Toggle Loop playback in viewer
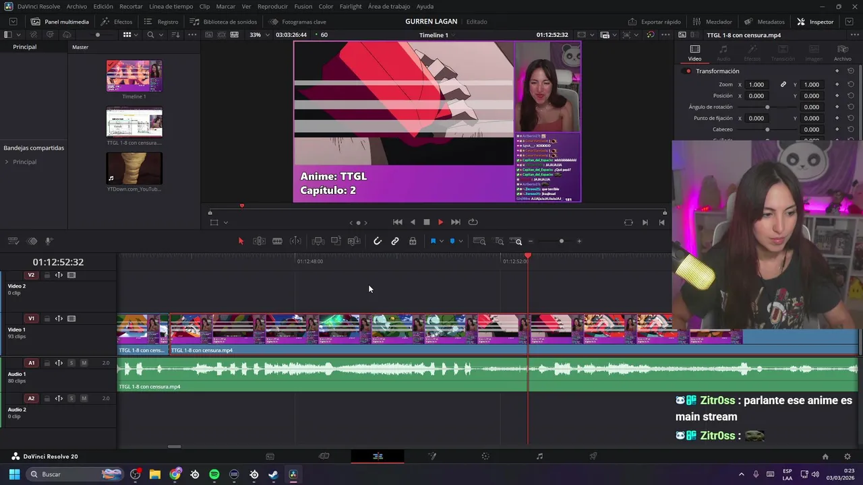The height and width of the screenshot is (485, 863). pyautogui.click(x=473, y=222)
